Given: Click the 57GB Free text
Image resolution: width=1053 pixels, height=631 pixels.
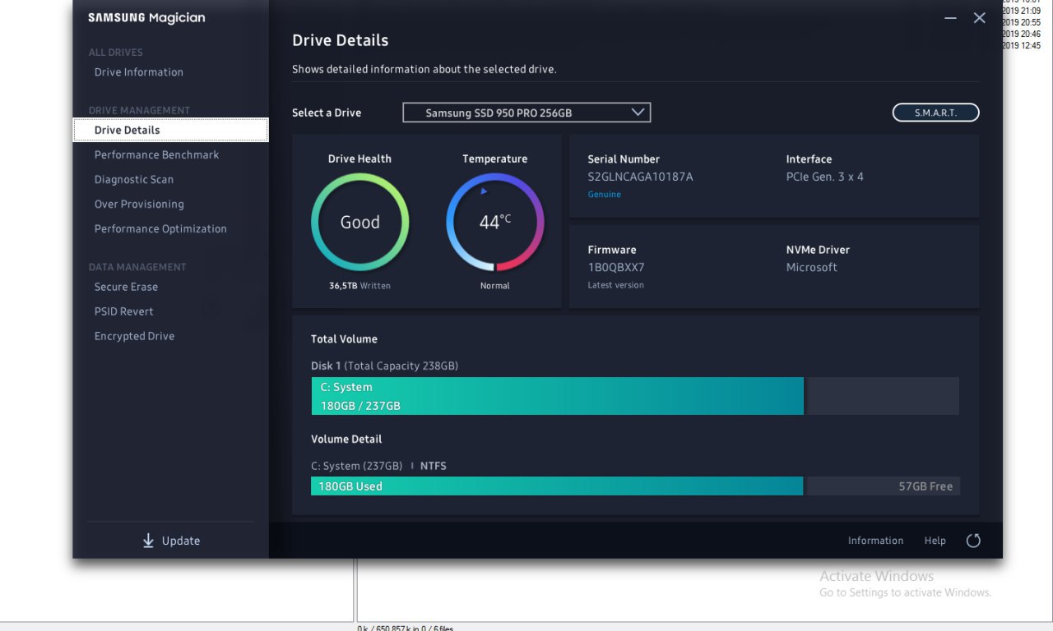Looking at the screenshot, I should pyautogui.click(x=925, y=486).
